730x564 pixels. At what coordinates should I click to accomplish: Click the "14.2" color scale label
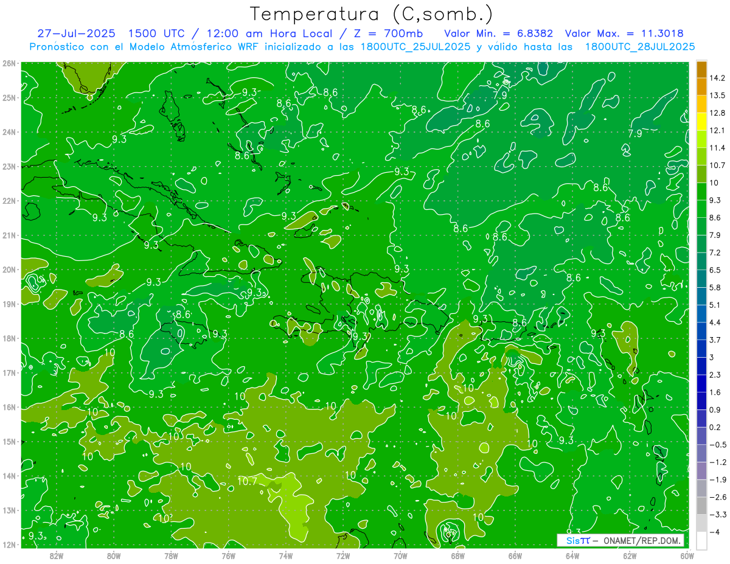click(716, 78)
